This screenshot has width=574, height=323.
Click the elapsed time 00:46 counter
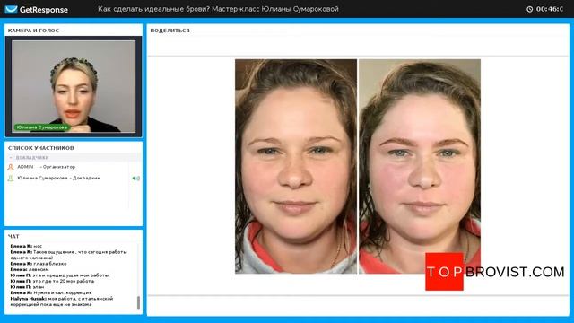(x=550, y=9)
